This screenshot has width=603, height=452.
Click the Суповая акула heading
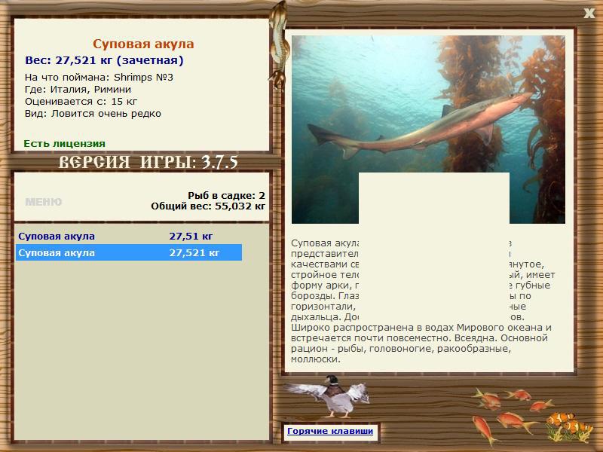(143, 44)
